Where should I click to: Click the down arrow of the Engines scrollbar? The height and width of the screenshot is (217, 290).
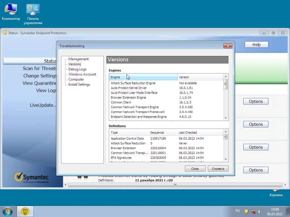(226, 117)
